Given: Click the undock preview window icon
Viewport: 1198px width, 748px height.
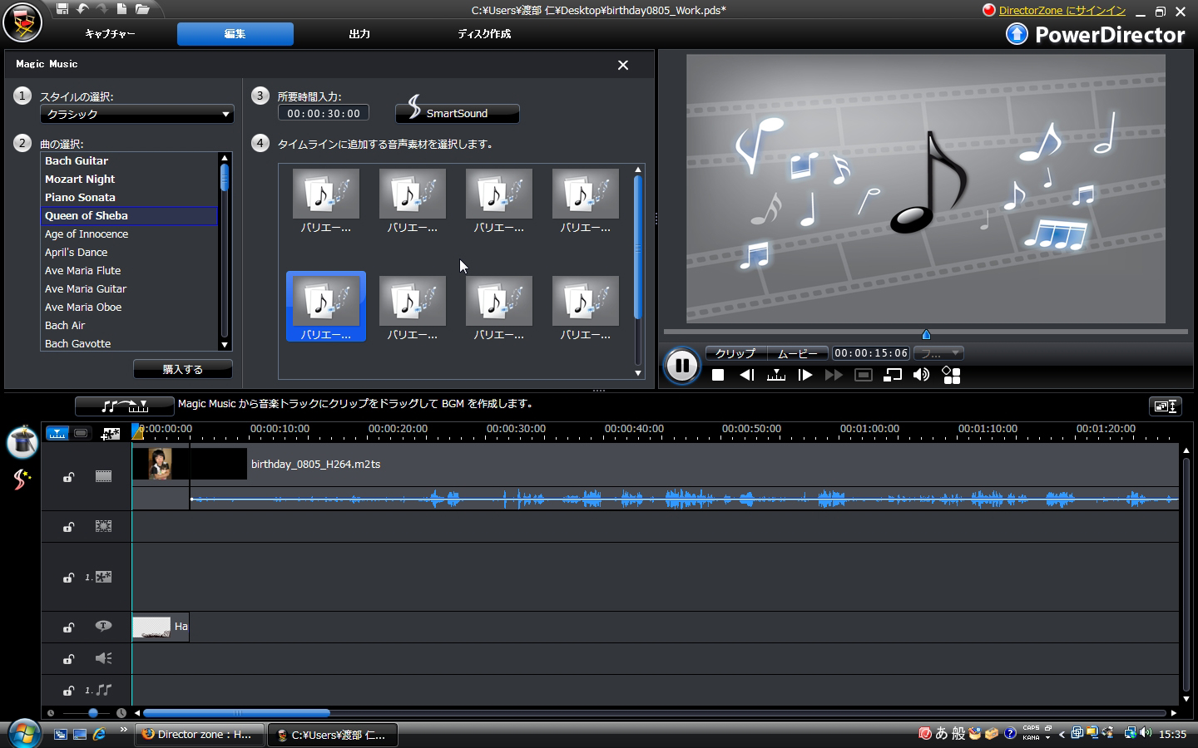Looking at the screenshot, I should click(x=893, y=375).
